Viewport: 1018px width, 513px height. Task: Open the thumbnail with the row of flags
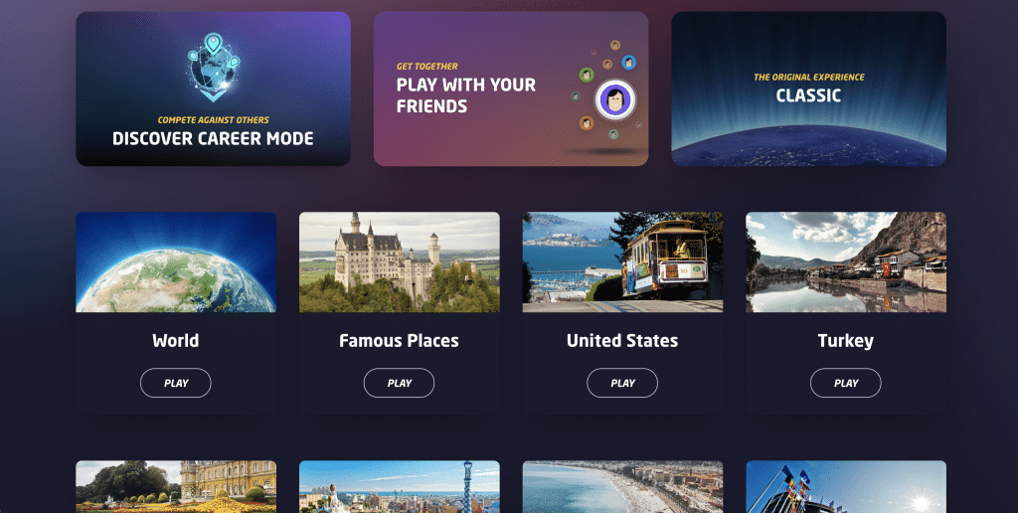[x=846, y=487]
